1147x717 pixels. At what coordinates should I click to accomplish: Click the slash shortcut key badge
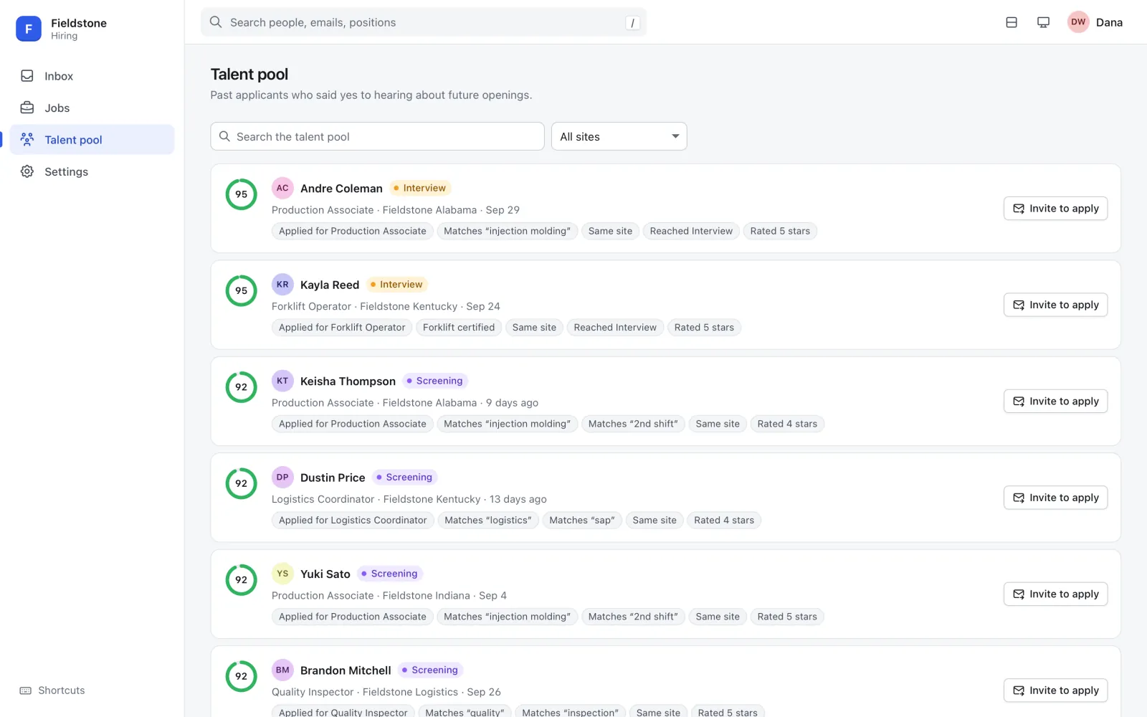[x=632, y=23]
